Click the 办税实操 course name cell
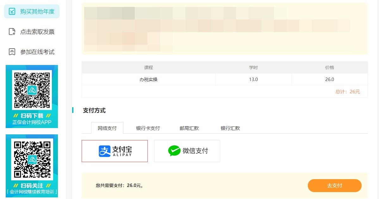379x199 pixels. pos(148,79)
